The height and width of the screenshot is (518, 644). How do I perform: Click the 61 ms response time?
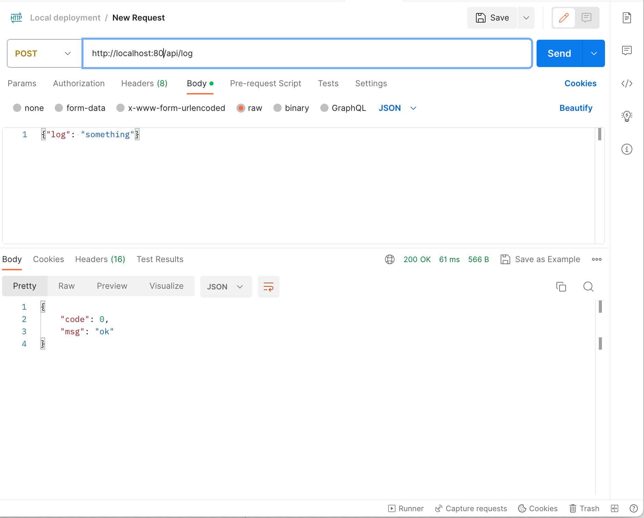[x=449, y=259]
